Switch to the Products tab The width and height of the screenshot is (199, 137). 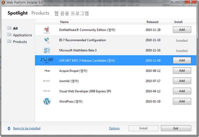40,13
